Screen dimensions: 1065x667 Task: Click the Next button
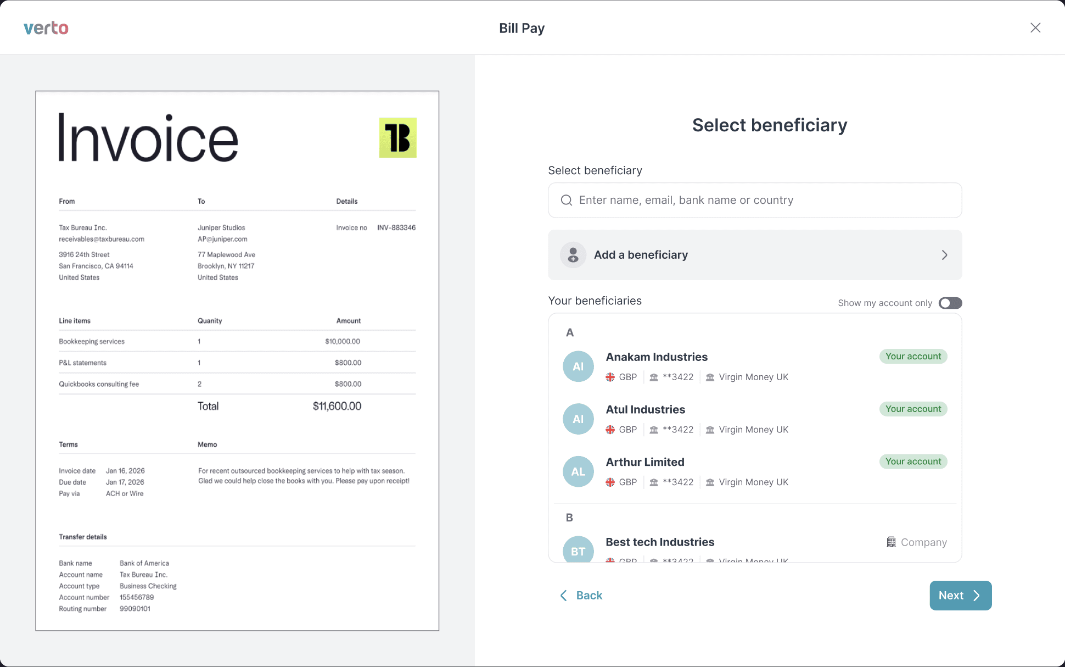(960, 596)
